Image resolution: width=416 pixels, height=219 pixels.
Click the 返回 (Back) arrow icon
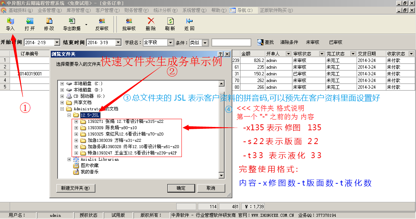(189, 22)
